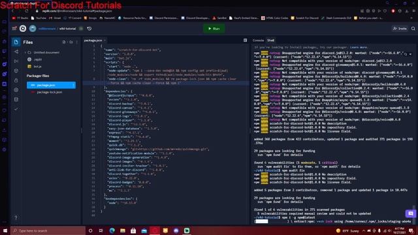Open the Discord taskbar icon
Viewport: 418px width, 235px height.
tap(176, 230)
